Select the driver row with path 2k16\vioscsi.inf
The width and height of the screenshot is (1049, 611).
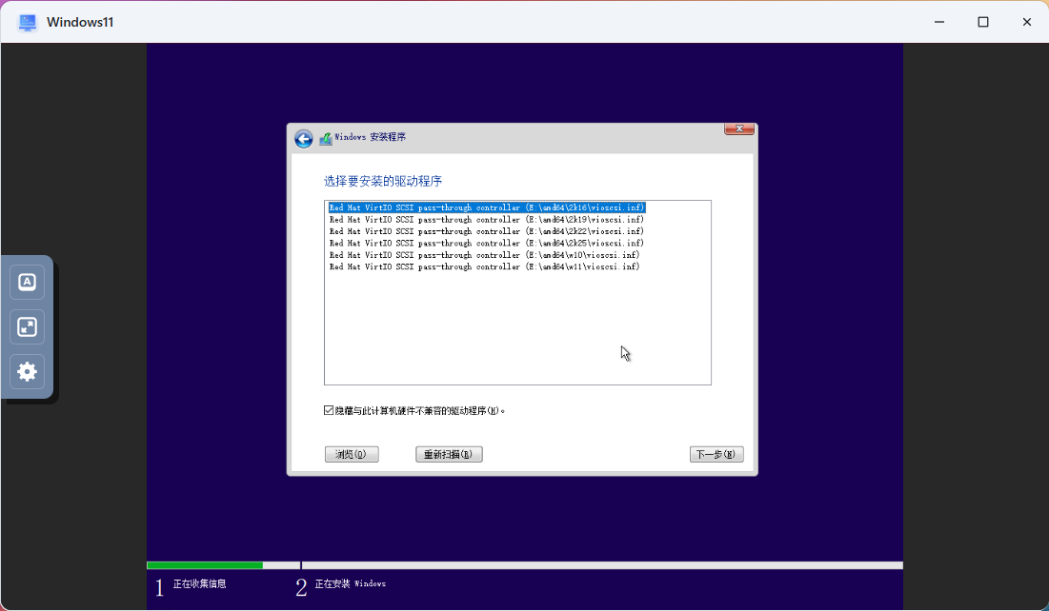click(487, 207)
